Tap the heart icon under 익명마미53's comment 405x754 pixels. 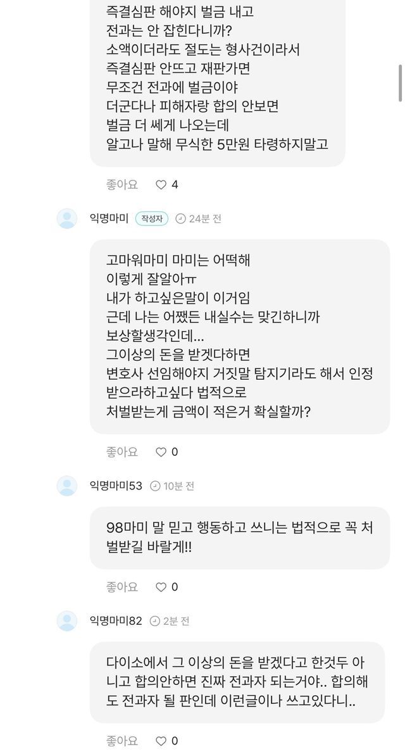click(x=161, y=586)
